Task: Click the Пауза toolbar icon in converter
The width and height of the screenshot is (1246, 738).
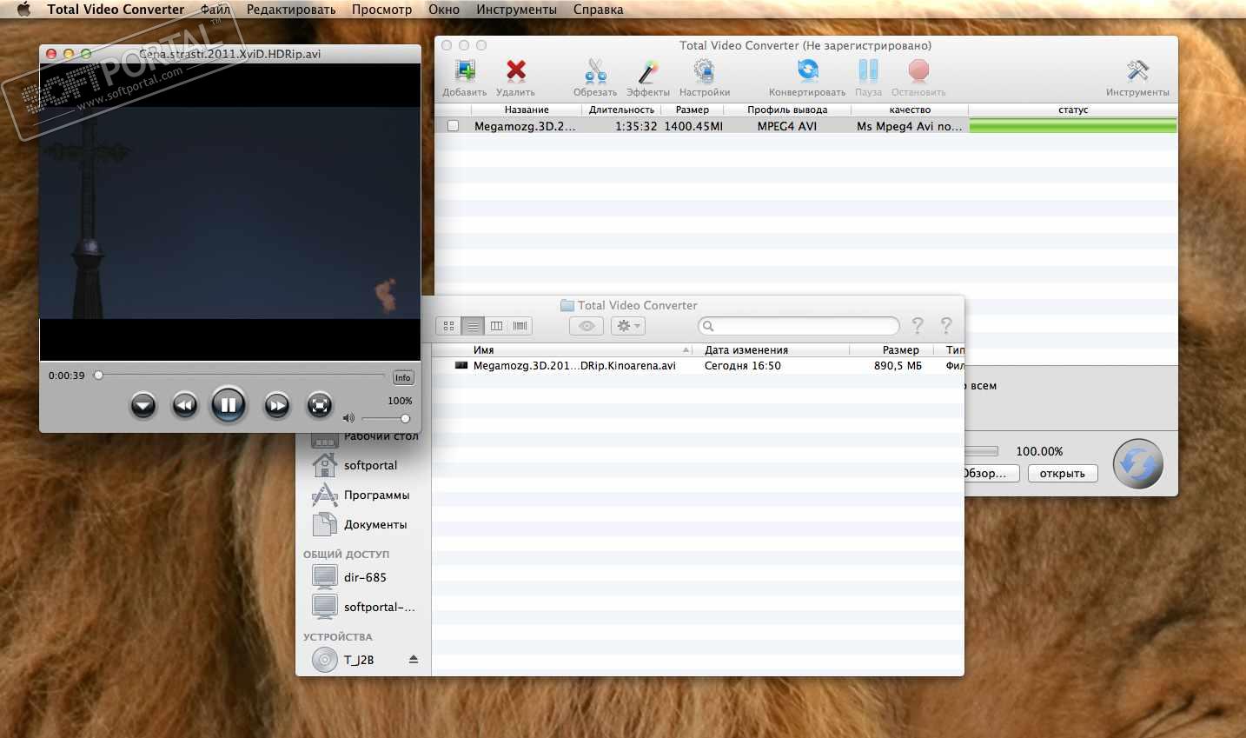Action: (868, 70)
